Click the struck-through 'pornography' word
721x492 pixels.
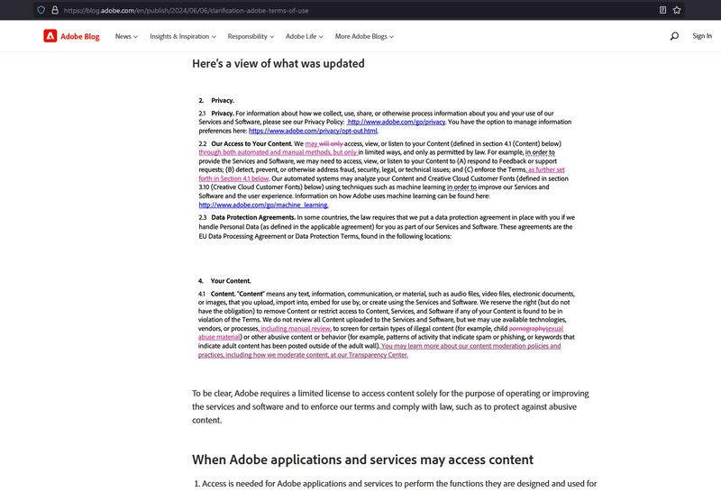tap(527, 328)
